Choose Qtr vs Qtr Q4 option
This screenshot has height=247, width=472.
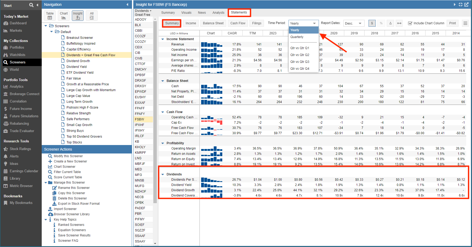tap(304, 69)
